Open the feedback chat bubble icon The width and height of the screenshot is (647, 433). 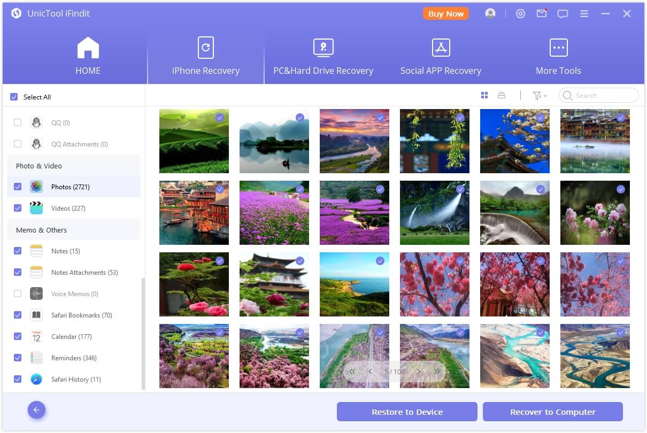coord(563,14)
